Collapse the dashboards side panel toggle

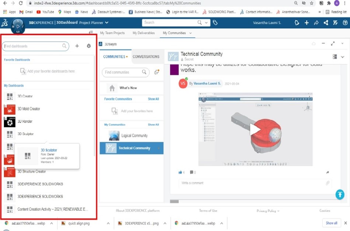pos(91,32)
